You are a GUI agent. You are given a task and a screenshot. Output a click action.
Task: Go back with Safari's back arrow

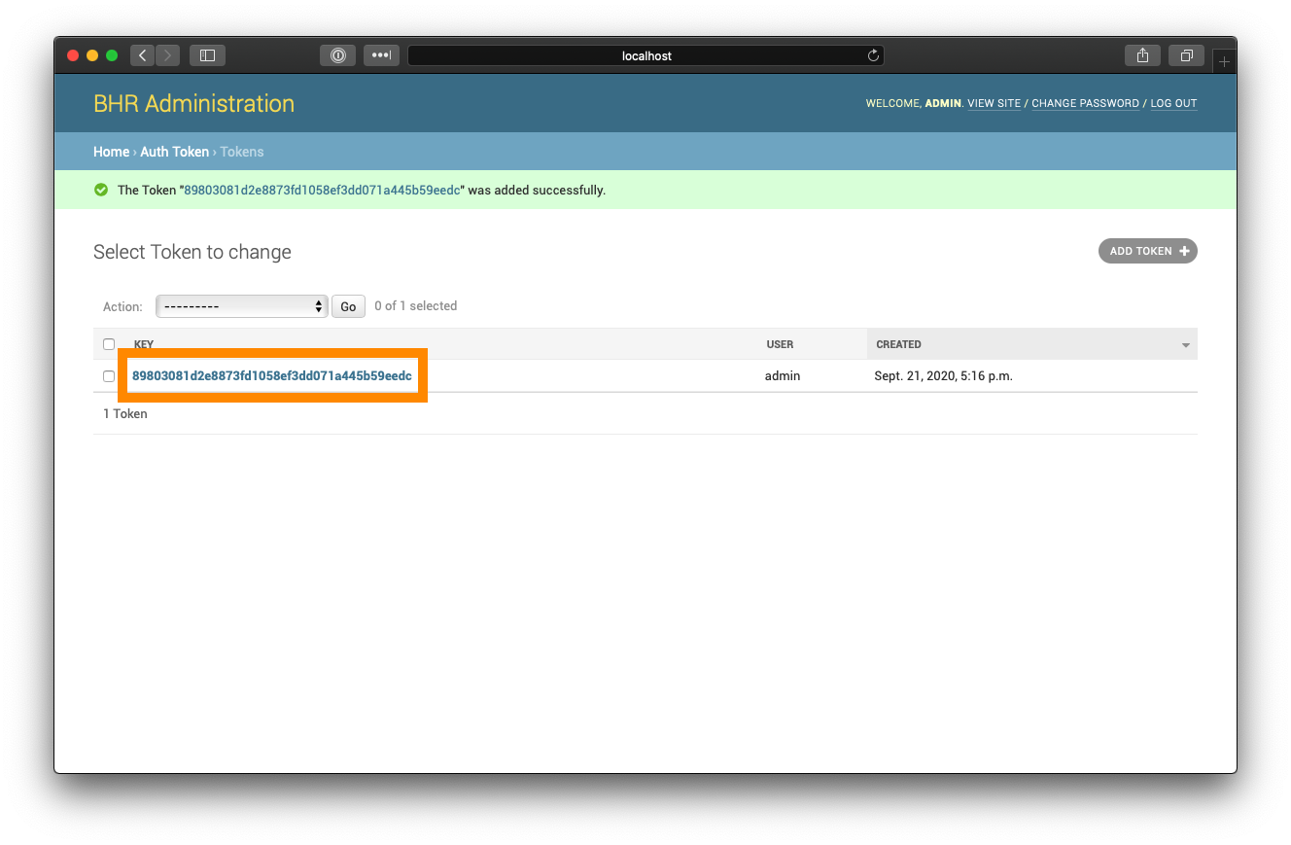(x=143, y=55)
